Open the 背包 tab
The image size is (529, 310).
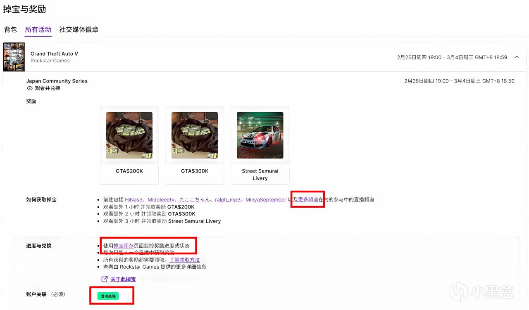[x=10, y=30]
